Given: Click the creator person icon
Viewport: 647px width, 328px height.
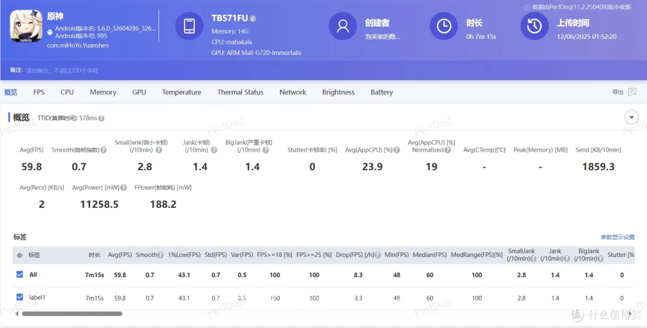Looking at the screenshot, I should click(343, 26).
